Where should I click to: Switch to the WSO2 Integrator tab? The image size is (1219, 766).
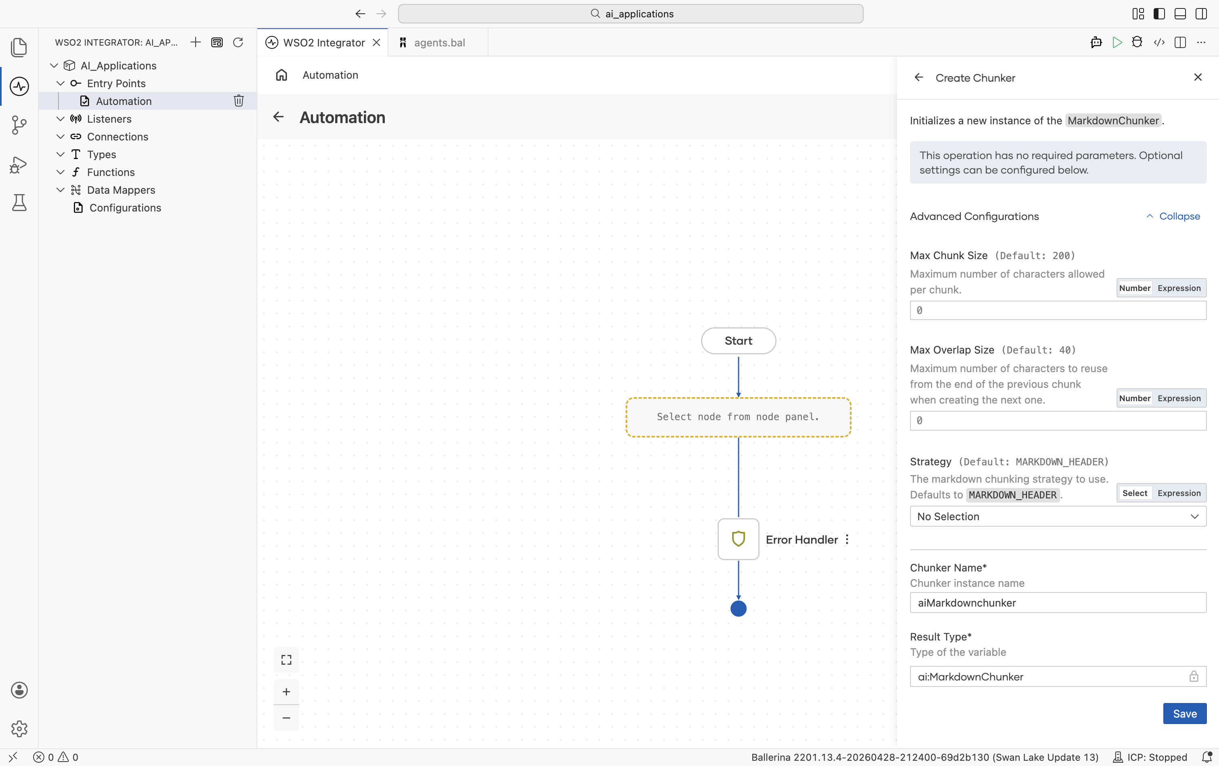(x=323, y=42)
